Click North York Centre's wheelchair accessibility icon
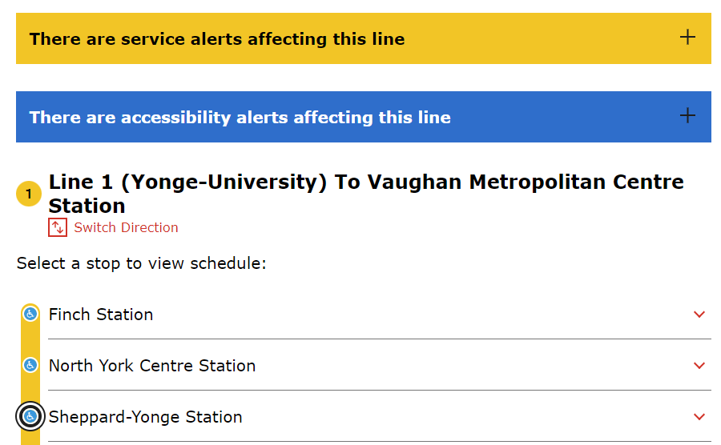Viewport: 721px width, 445px height. pos(30,365)
